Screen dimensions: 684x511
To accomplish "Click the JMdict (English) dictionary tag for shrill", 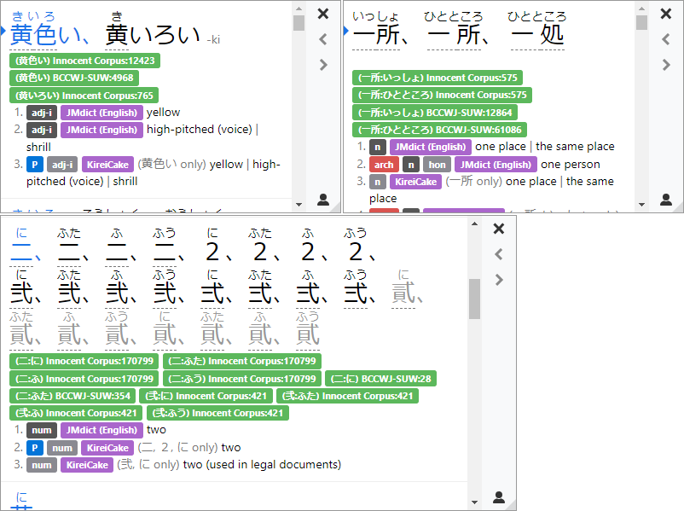I will tap(101, 129).
